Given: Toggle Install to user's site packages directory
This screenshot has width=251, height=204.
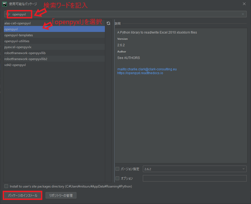Looking at the screenshot, I should 6,186.
